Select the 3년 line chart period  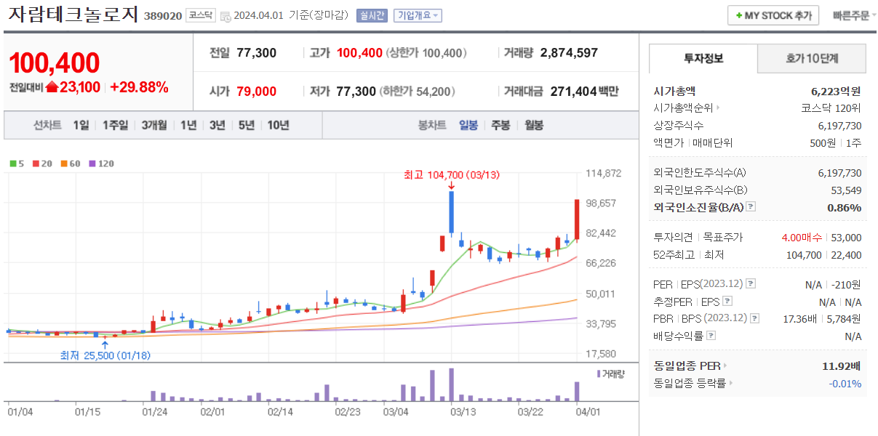point(217,125)
